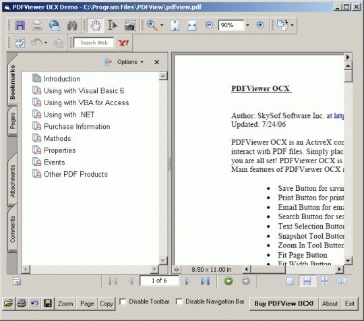The height and width of the screenshot is (321, 364).
Task: Select Continuous Facing layout
Action: click(324, 281)
